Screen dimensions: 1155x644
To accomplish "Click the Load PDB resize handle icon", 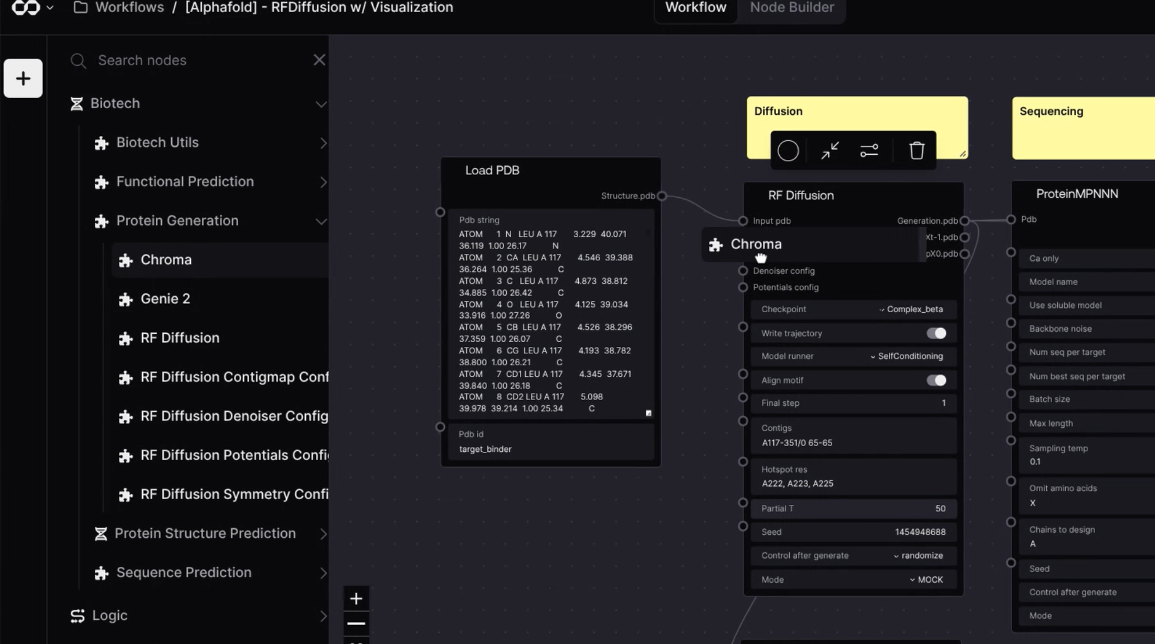I will pyautogui.click(x=648, y=413).
